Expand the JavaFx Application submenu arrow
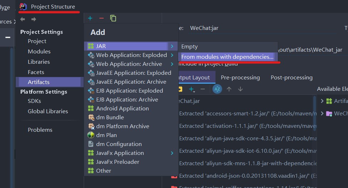Viewport: 348px width, 188px height. [x=172, y=153]
